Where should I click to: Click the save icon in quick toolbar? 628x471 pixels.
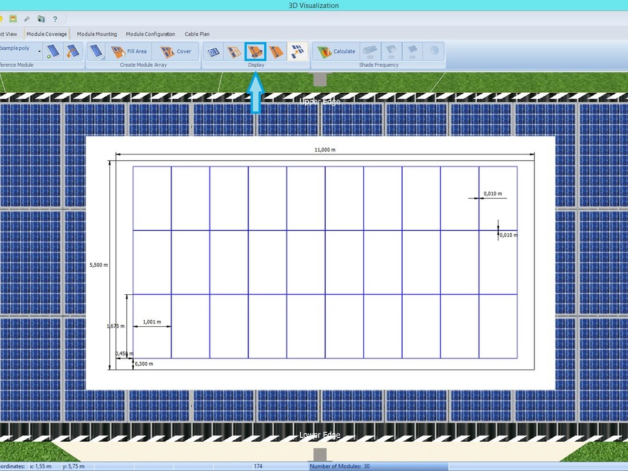[13, 19]
